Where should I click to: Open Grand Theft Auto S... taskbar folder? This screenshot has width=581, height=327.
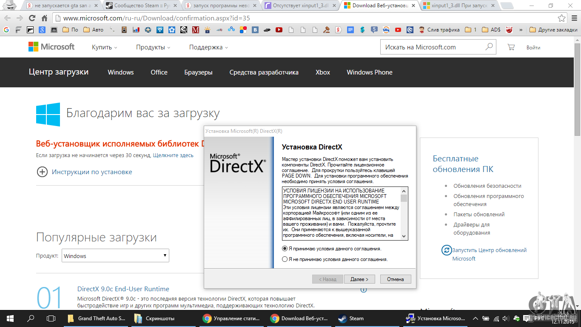pyautogui.click(x=97, y=318)
